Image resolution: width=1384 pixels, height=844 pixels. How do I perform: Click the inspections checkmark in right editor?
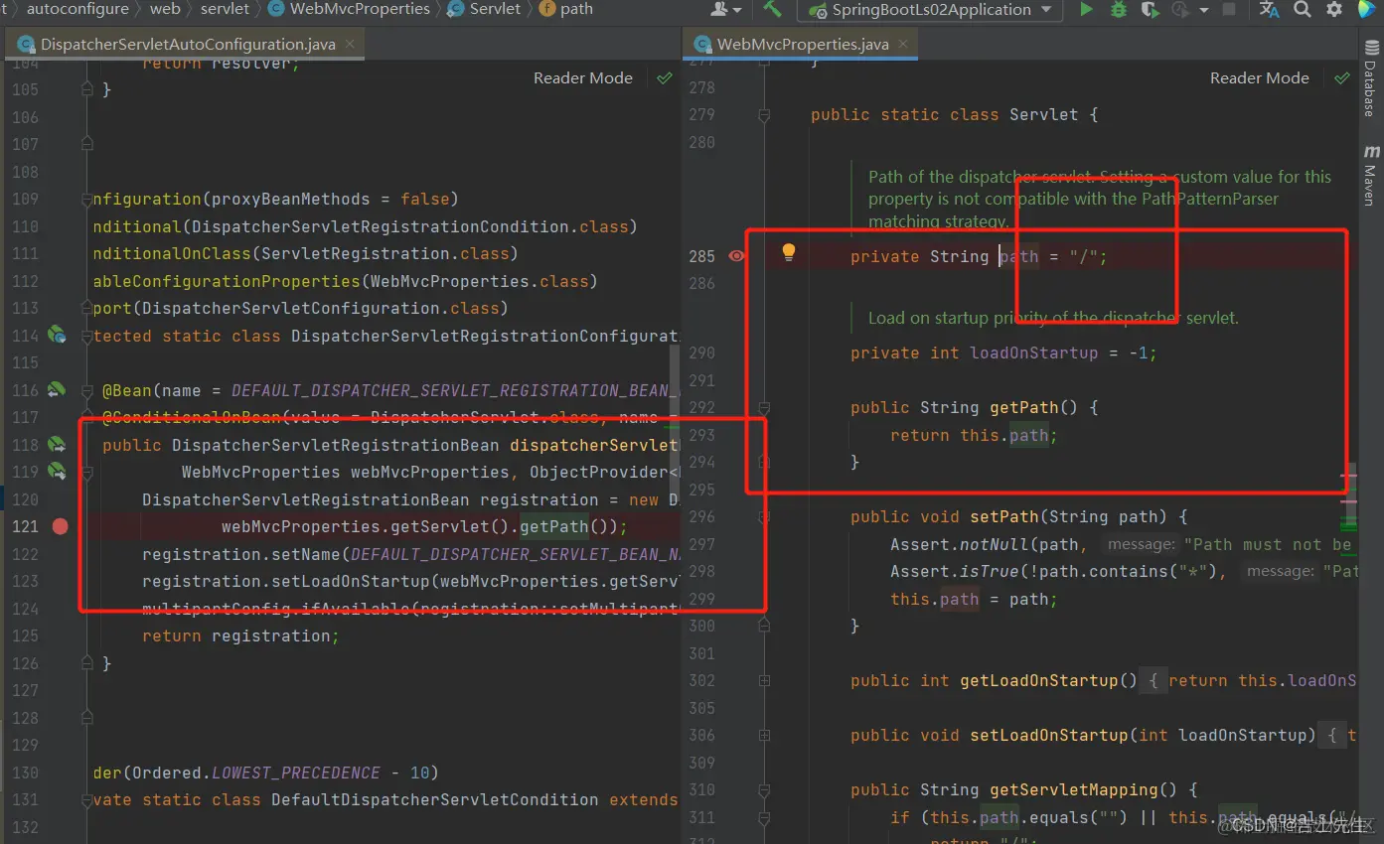click(1341, 77)
